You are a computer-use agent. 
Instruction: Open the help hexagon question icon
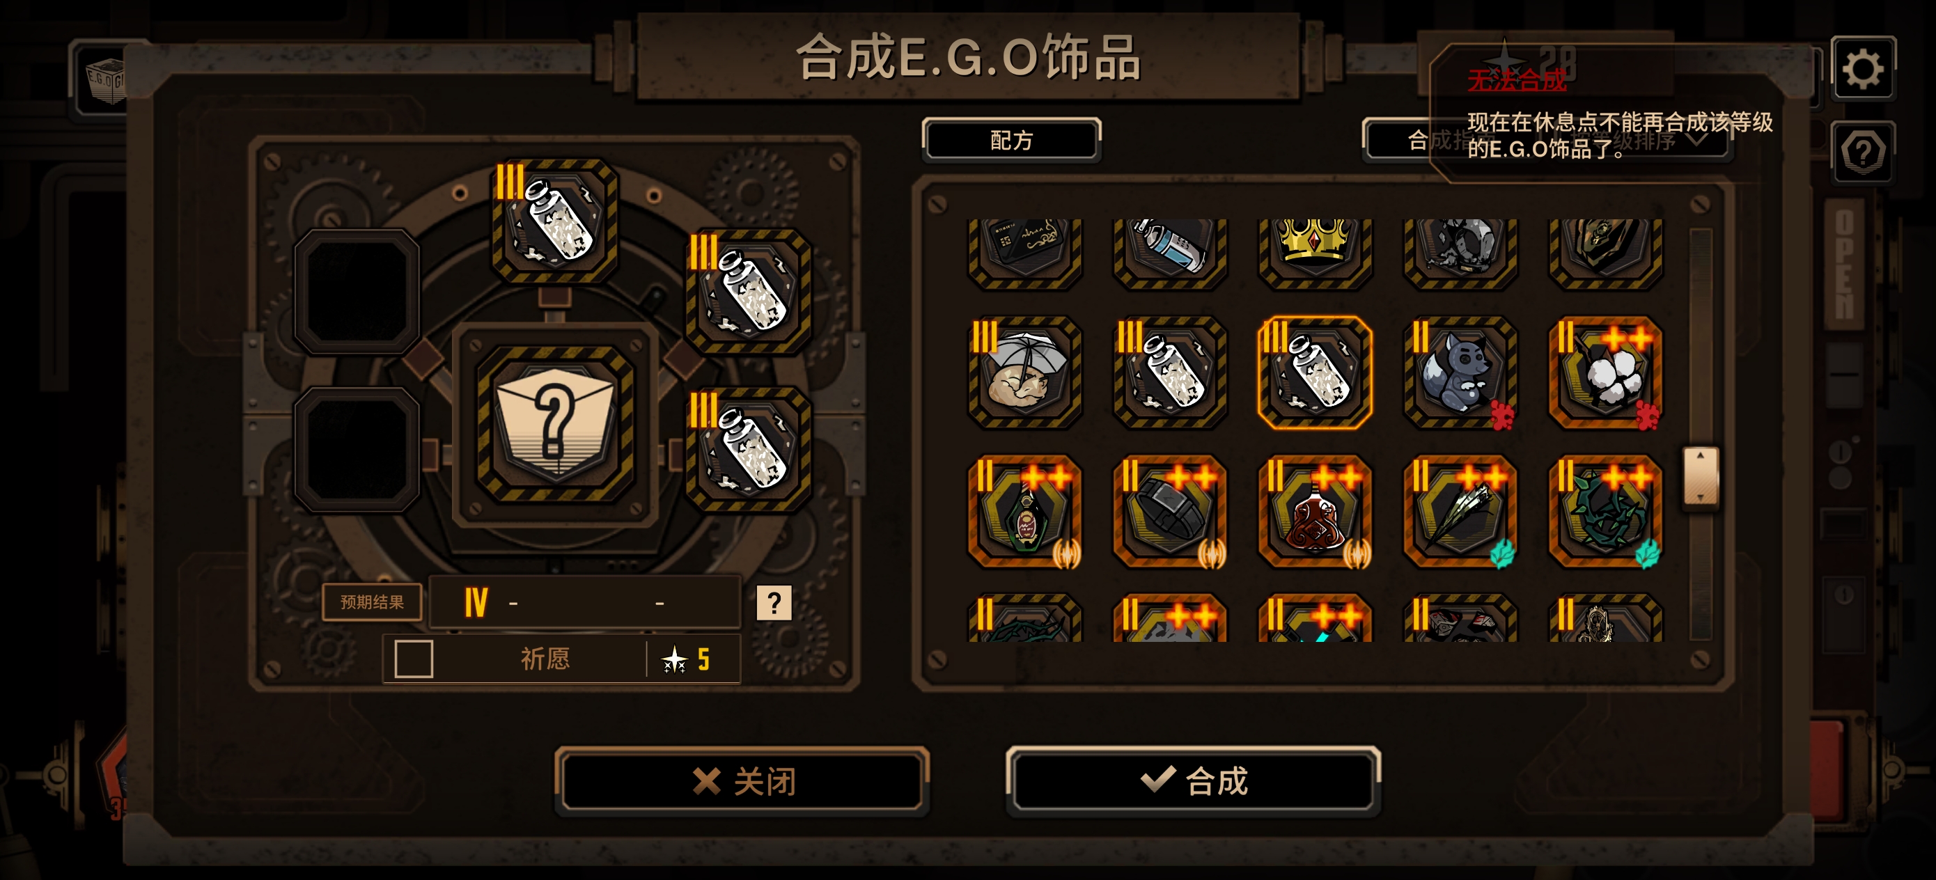tap(1863, 152)
